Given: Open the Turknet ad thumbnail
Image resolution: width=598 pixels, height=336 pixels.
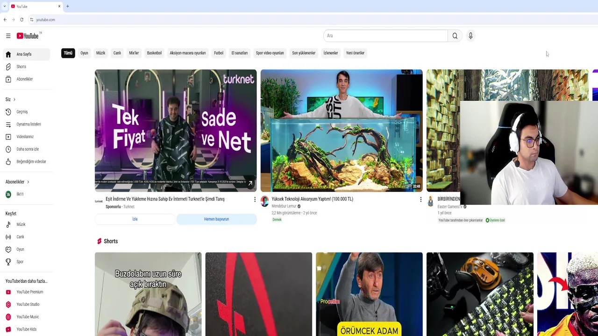Looking at the screenshot, I should tap(176, 131).
